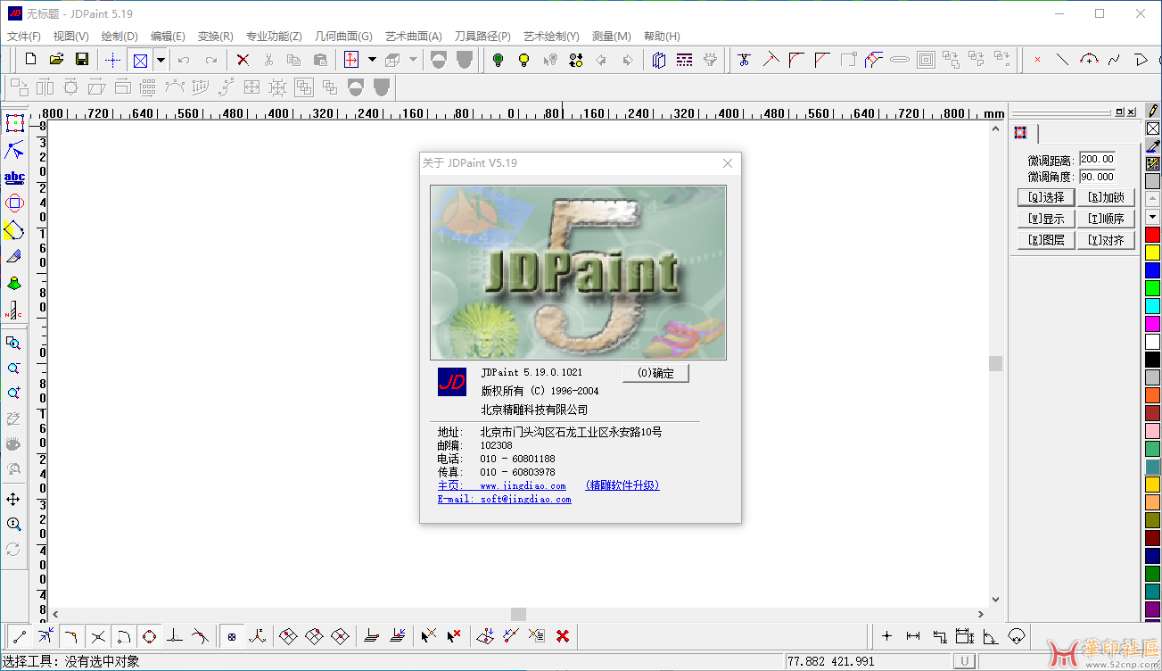This screenshot has height=671, width=1162.
Task: Click the horizontal scrollbar thumb below canvas
Action: click(518, 614)
